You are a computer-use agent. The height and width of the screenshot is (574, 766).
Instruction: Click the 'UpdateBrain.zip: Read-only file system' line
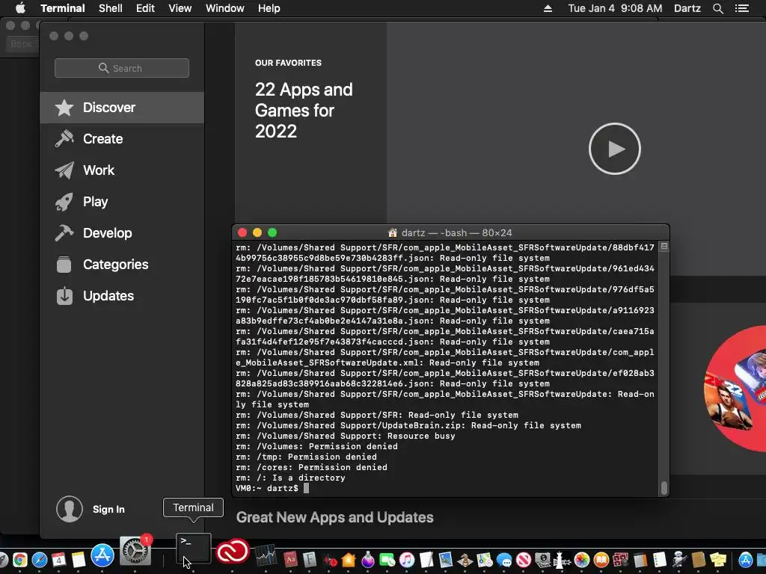point(408,425)
